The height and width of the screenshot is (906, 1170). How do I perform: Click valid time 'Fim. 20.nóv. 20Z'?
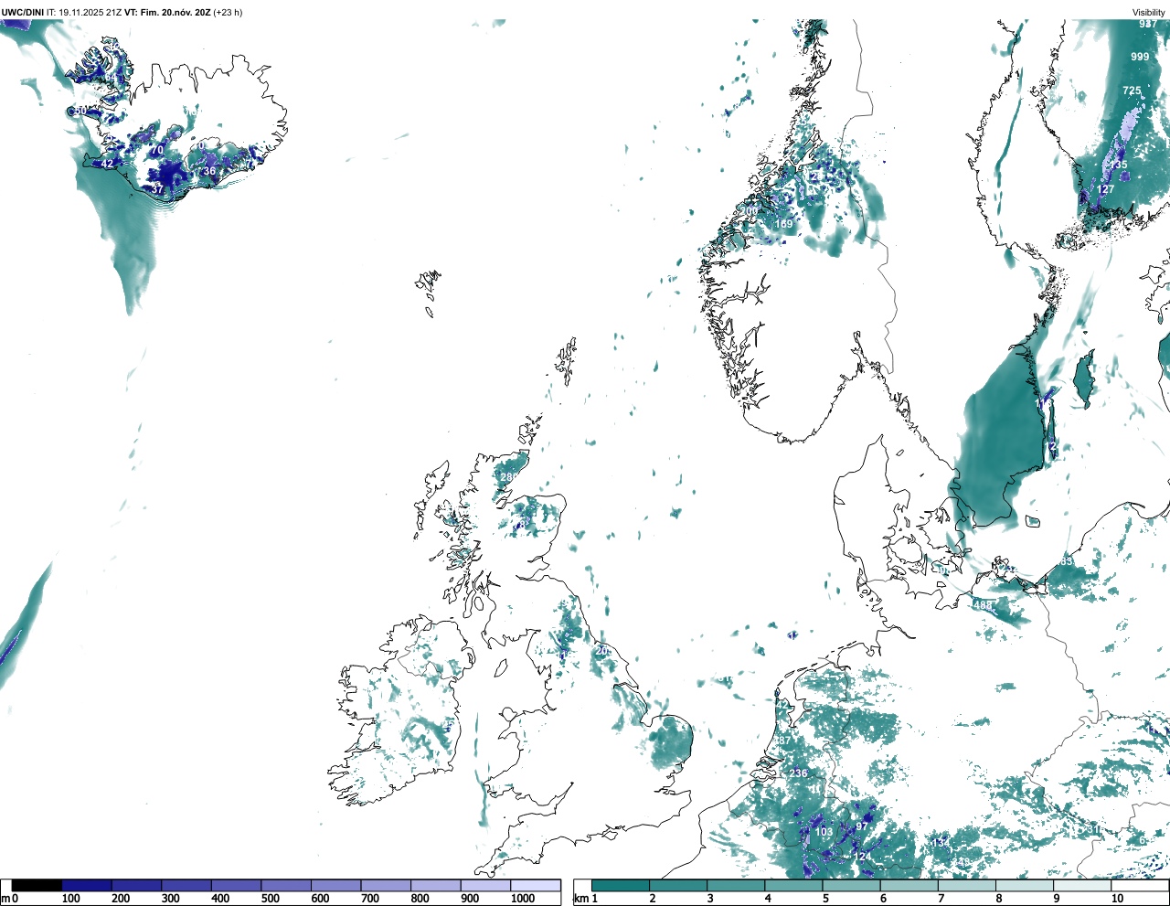175,13
